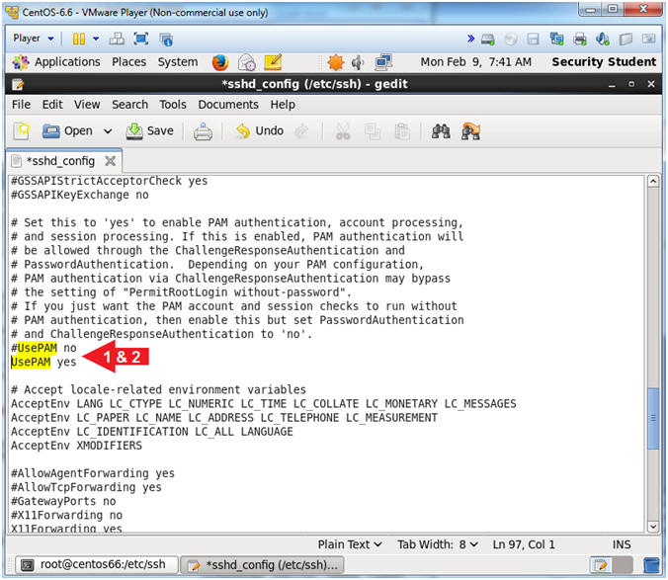
Task: Open the System menu
Action: point(178,61)
